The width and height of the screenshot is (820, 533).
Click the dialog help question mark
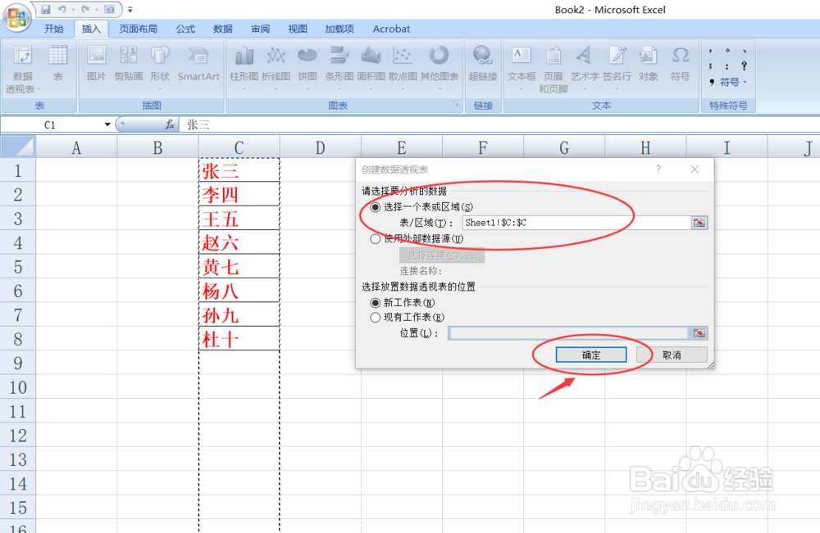click(658, 169)
